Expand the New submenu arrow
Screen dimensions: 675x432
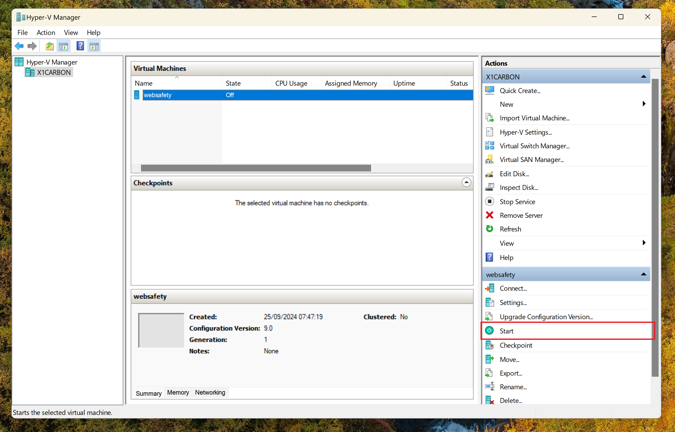pyautogui.click(x=644, y=104)
